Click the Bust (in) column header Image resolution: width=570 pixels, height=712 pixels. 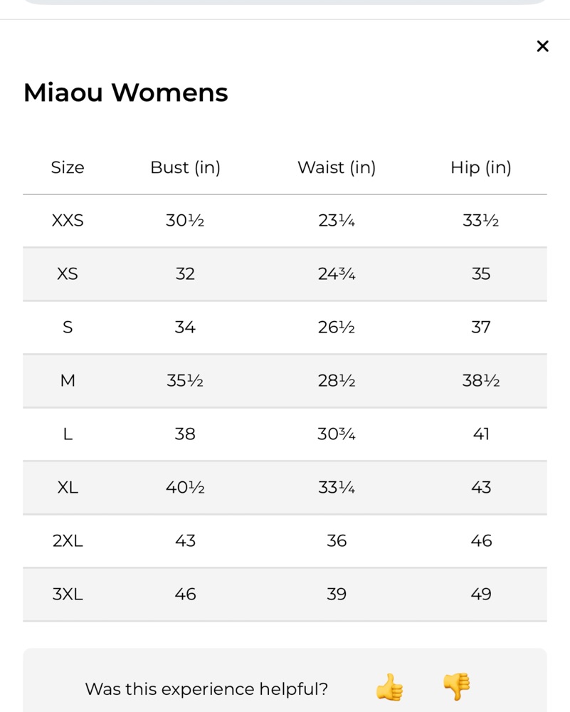[x=185, y=167]
